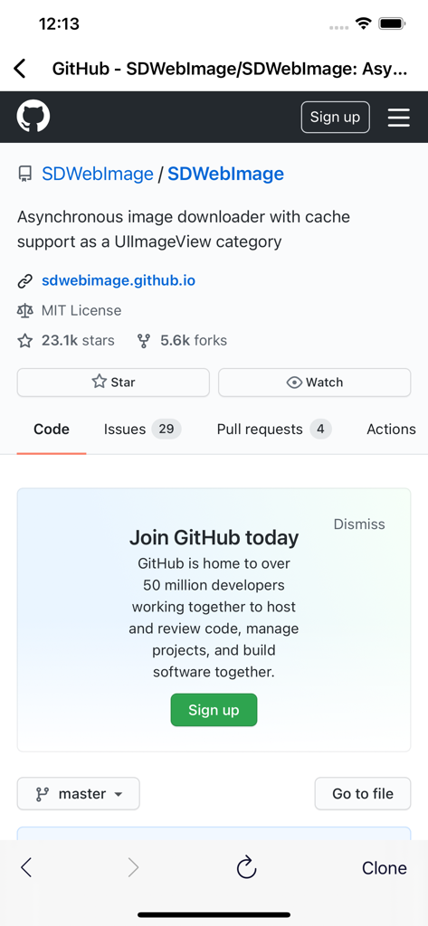Tap the repository description text about image downloader
428x926 pixels.
(x=184, y=229)
